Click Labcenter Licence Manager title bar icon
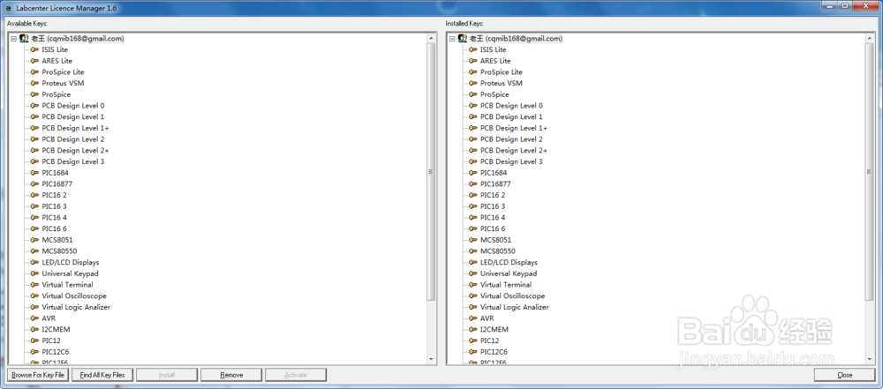The height and width of the screenshot is (389, 883). coord(7,7)
